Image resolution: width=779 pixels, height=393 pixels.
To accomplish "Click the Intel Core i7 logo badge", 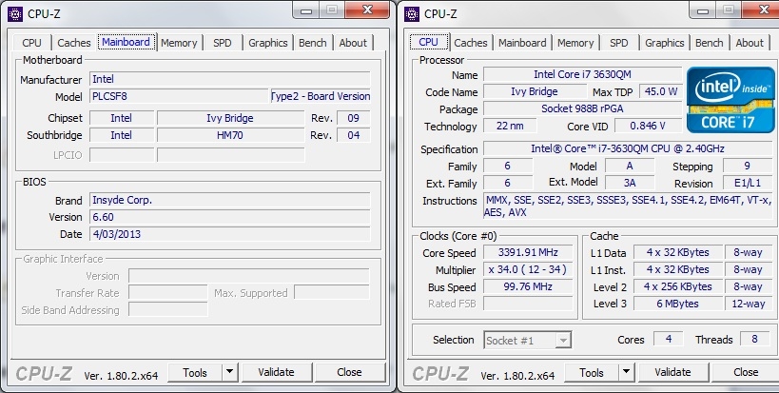I will point(730,100).
